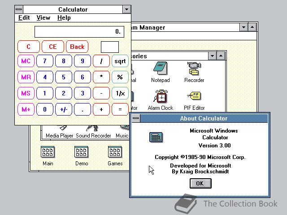Open the Edit menu in Calculator
This screenshot has width=287, height=215.
24,18
